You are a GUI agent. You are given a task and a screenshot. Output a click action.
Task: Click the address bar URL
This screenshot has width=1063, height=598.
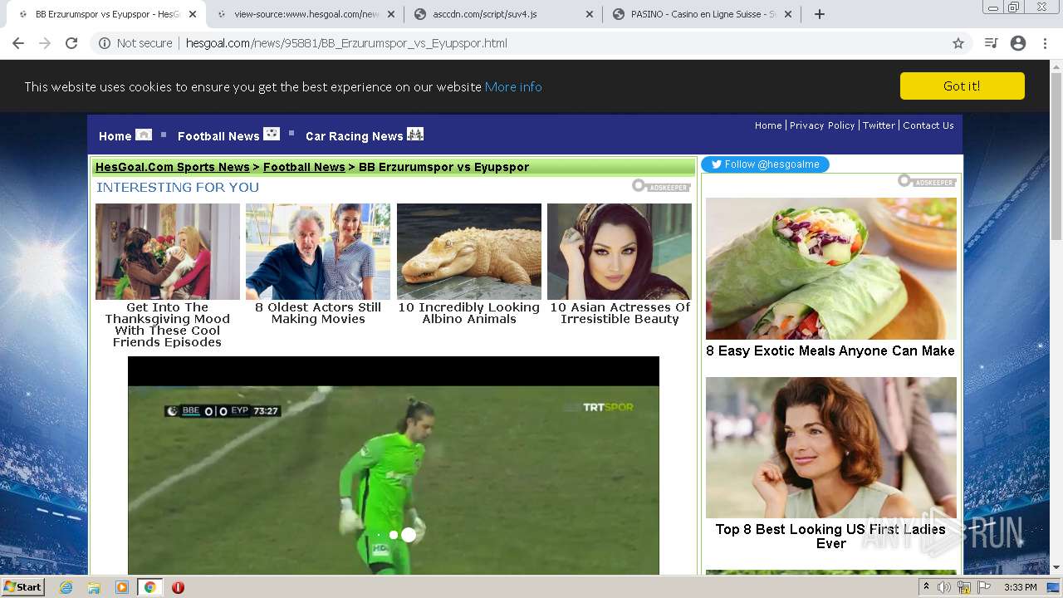coord(346,43)
